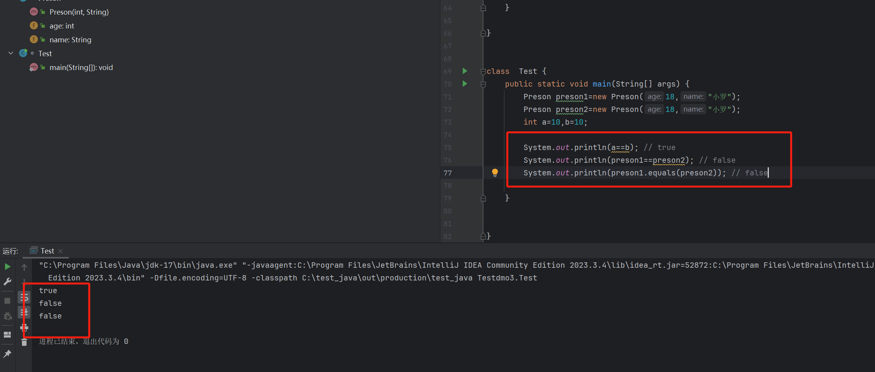Click 'equals' method call on line 77

[662, 173]
